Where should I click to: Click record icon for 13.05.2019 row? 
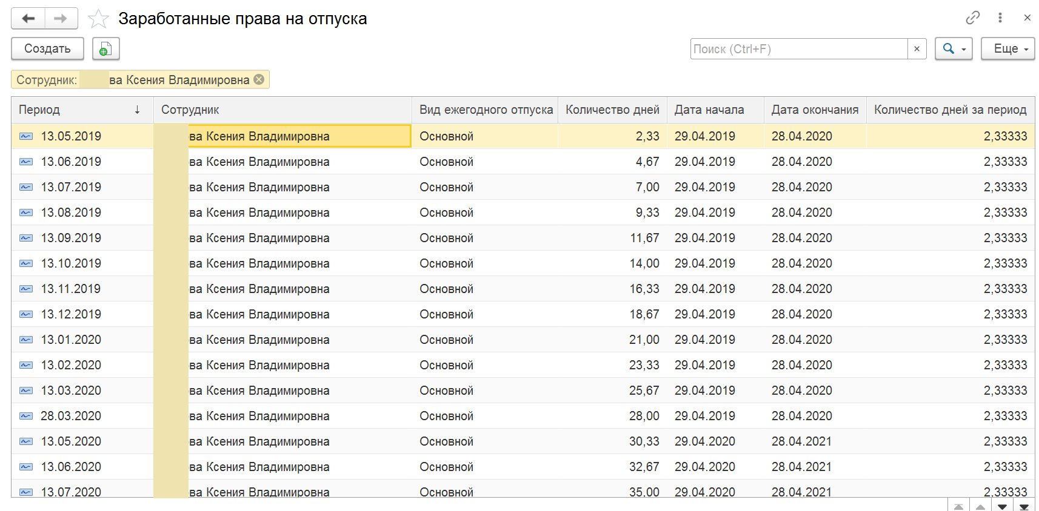point(26,136)
